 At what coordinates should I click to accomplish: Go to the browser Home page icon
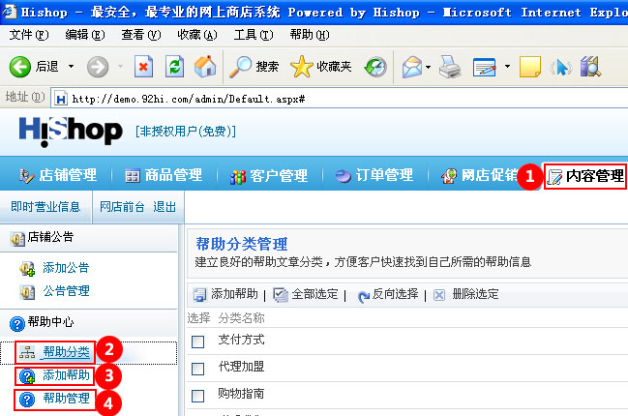point(205,67)
